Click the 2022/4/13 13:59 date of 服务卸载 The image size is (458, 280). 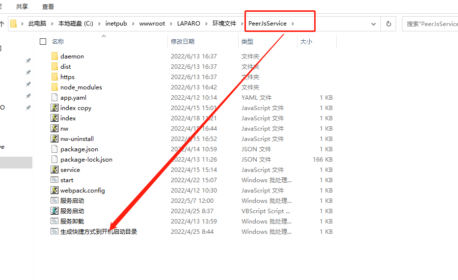coord(194,221)
